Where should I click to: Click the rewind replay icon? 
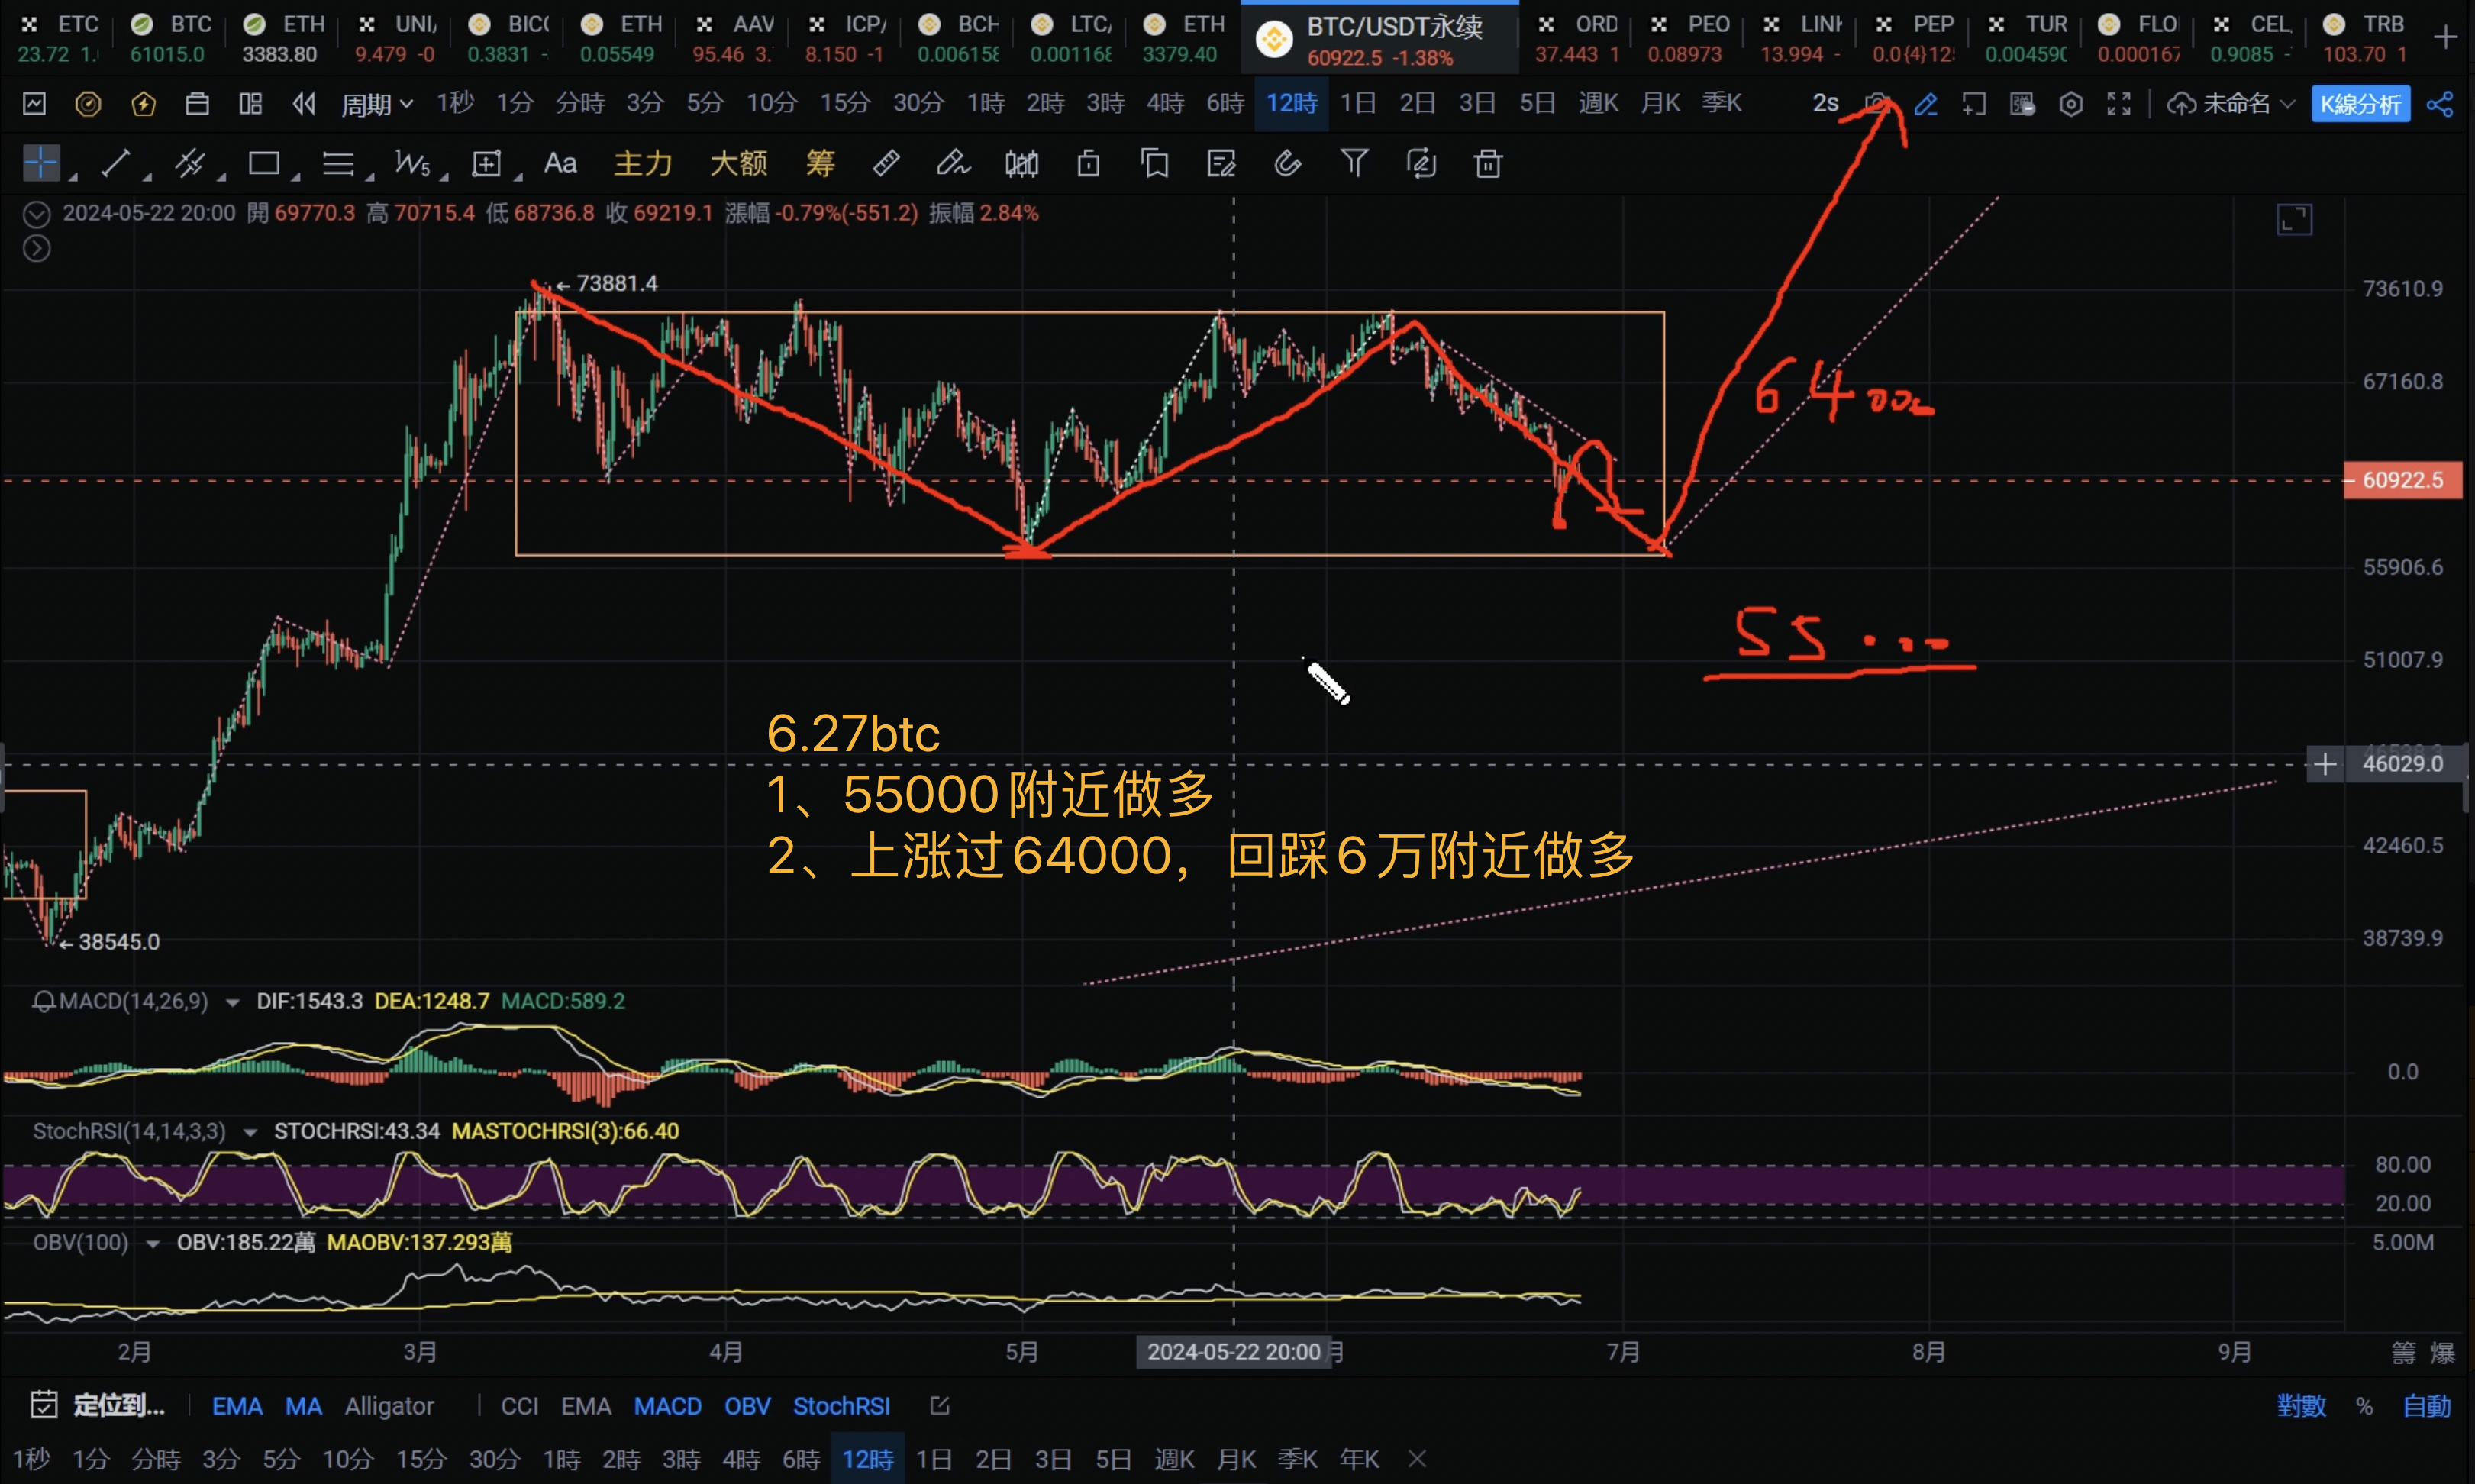click(x=304, y=103)
